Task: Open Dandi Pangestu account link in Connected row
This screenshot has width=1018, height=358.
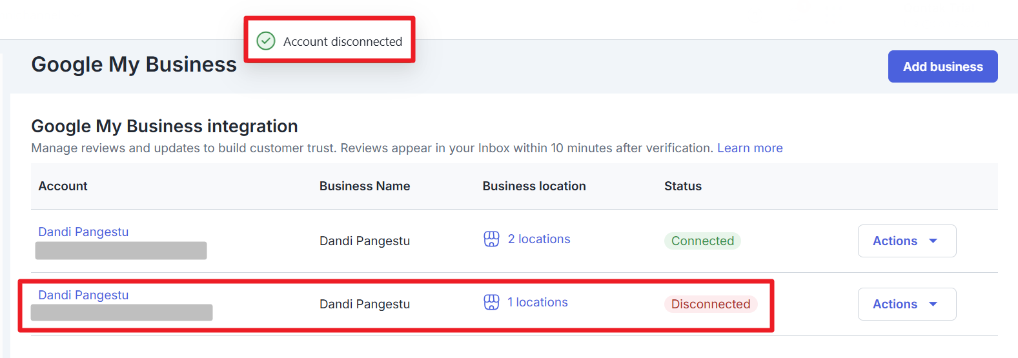Action: tap(83, 232)
